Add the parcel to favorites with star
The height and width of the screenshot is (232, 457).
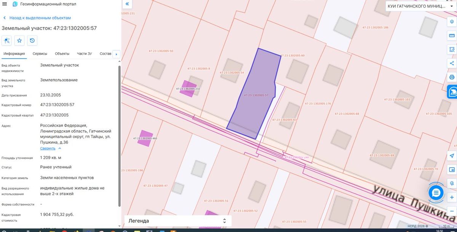pos(20,40)
